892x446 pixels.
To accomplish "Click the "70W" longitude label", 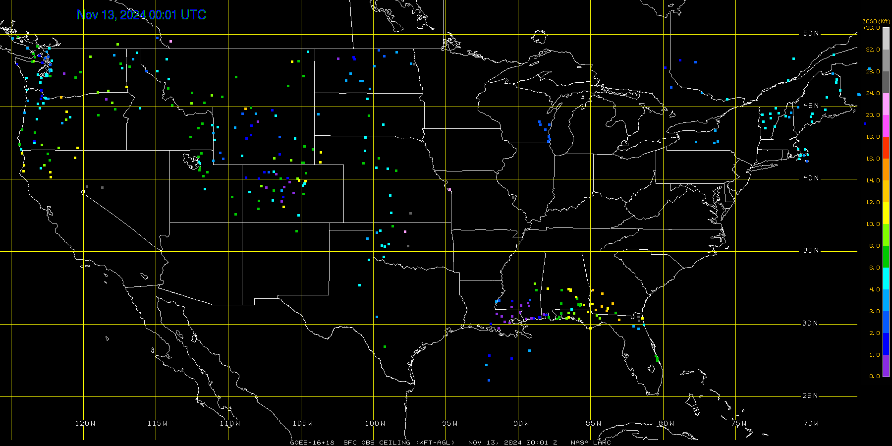I will click(x=811, y=423).
